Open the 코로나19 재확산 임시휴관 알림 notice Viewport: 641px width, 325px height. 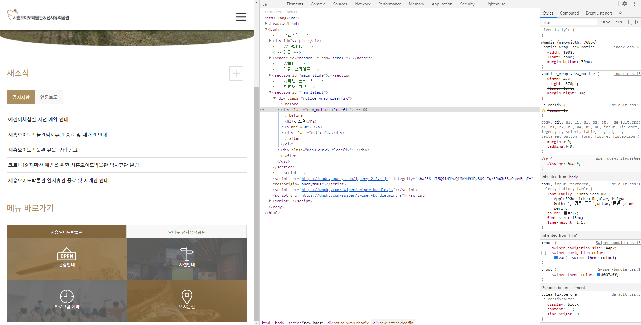click(x=73, y=165)
